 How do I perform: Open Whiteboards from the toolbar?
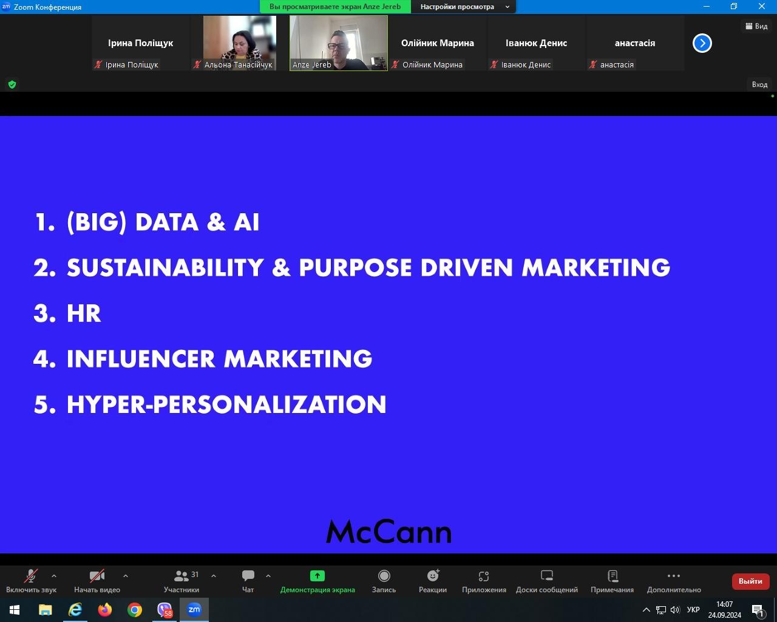tap(546, 581)
